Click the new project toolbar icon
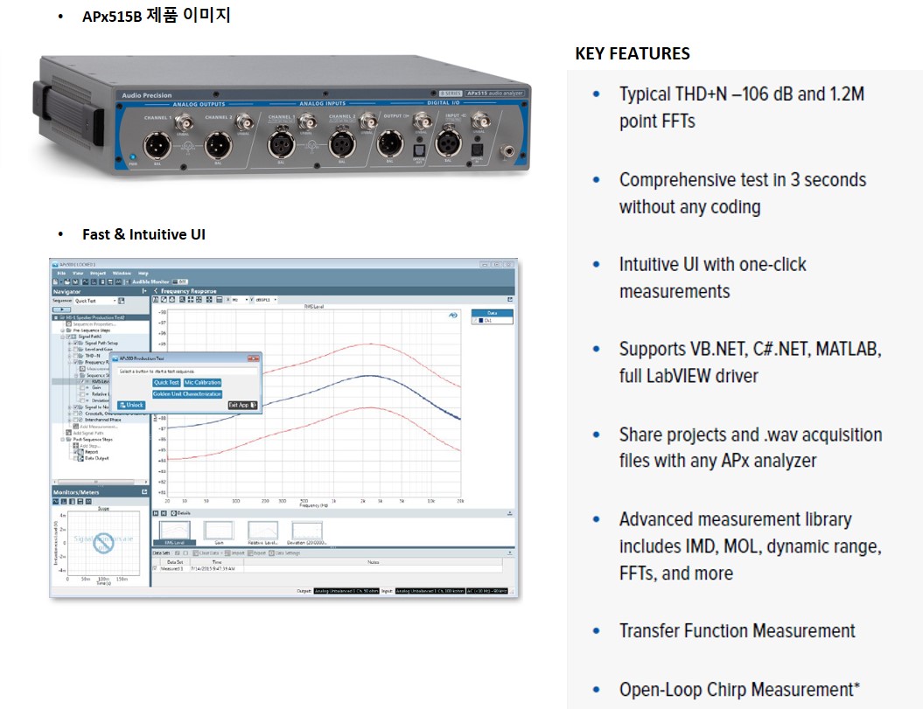The height and width of the screenshot is (709, 923). click(56, 282)
